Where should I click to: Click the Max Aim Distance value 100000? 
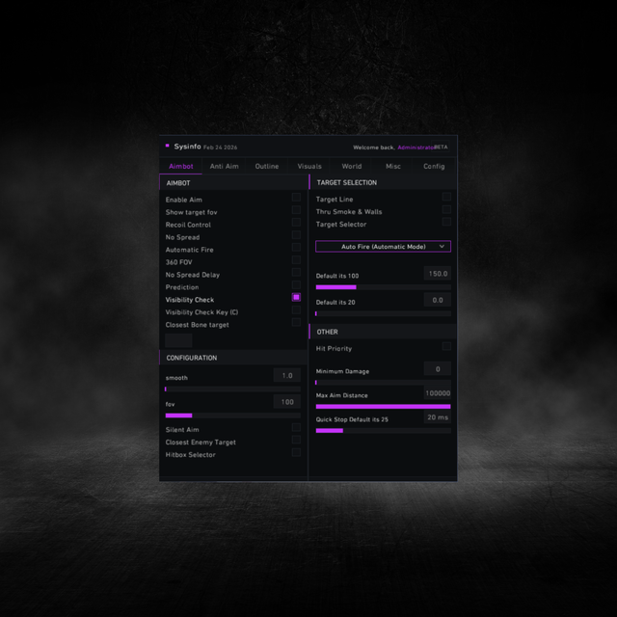pyautogui.click(x=438, y=393)
